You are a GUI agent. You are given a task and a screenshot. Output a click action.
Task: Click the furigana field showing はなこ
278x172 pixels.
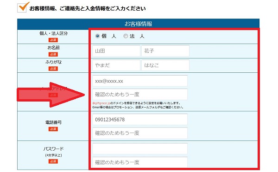[x=165, y=65]
